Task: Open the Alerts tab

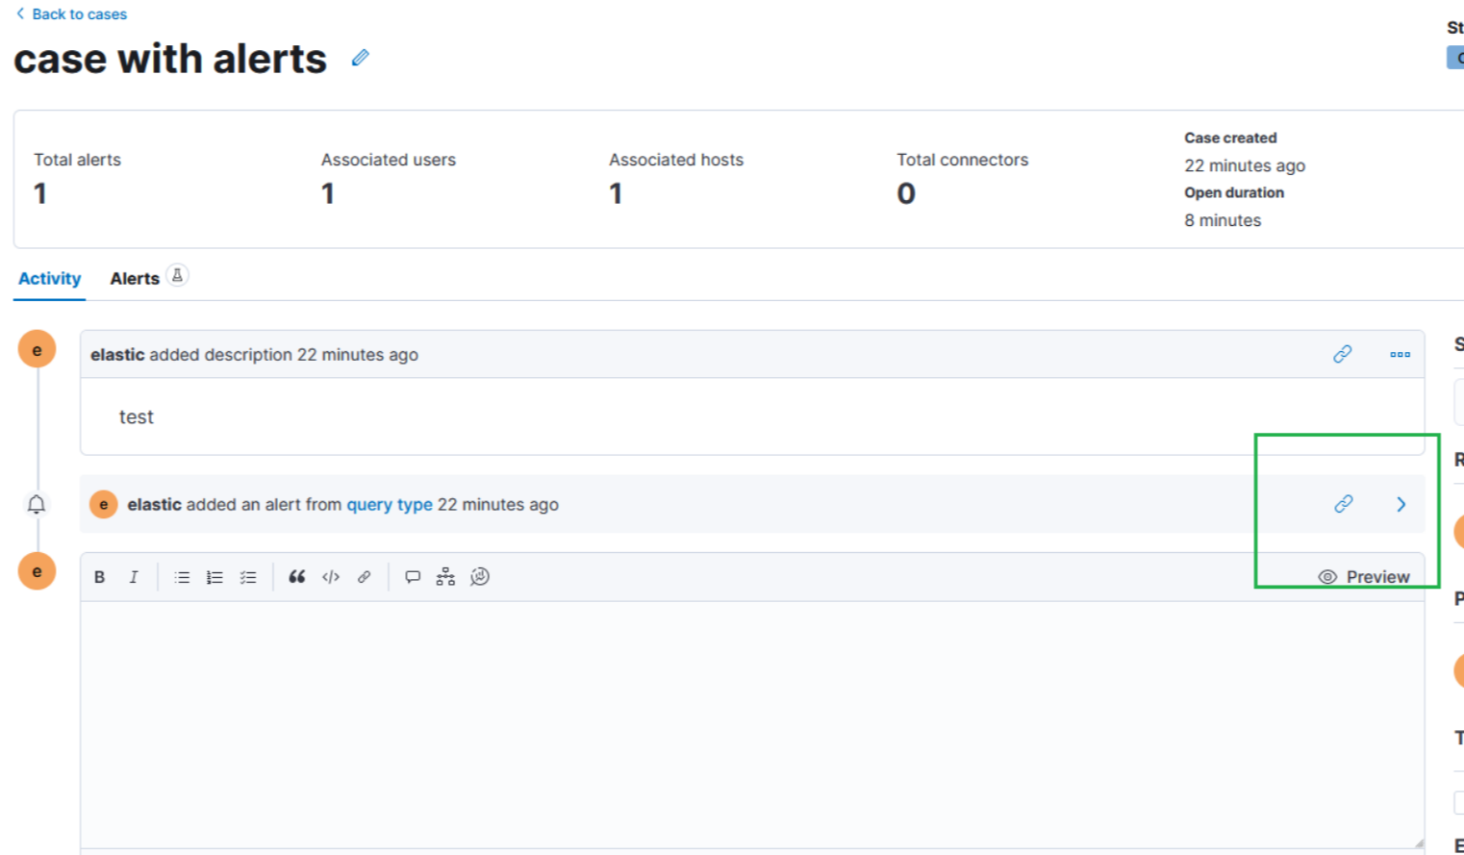Action: coord(135,279)
